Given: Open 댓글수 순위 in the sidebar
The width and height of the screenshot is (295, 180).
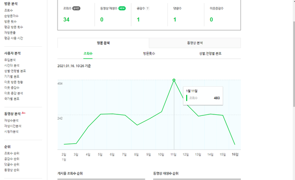Looking at the screenshot, I should [12, 164].
